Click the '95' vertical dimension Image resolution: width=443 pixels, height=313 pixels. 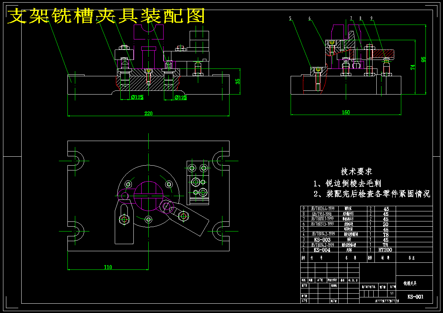click(x=423, y=60)
